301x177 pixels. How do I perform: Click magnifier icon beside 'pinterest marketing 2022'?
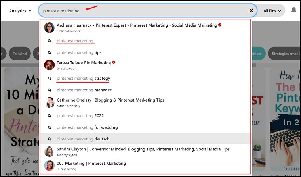[50, 116]
